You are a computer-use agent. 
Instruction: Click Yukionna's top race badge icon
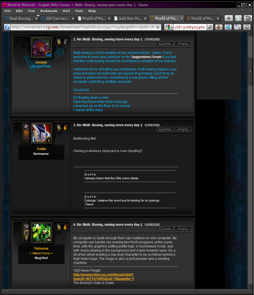[26, 227]
